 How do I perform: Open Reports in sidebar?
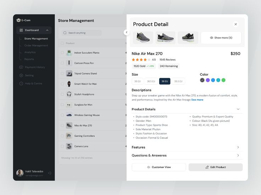tap(29, 59)
